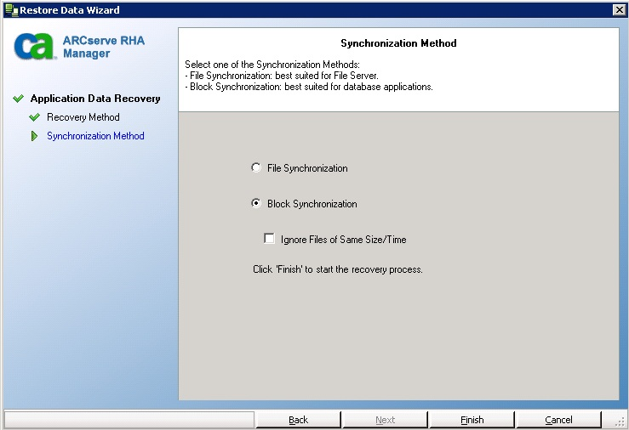Go back with the Back button

(299, 420)
